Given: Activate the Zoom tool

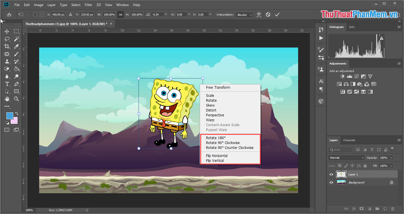Looking at the screenshot, I should (16, 99).
